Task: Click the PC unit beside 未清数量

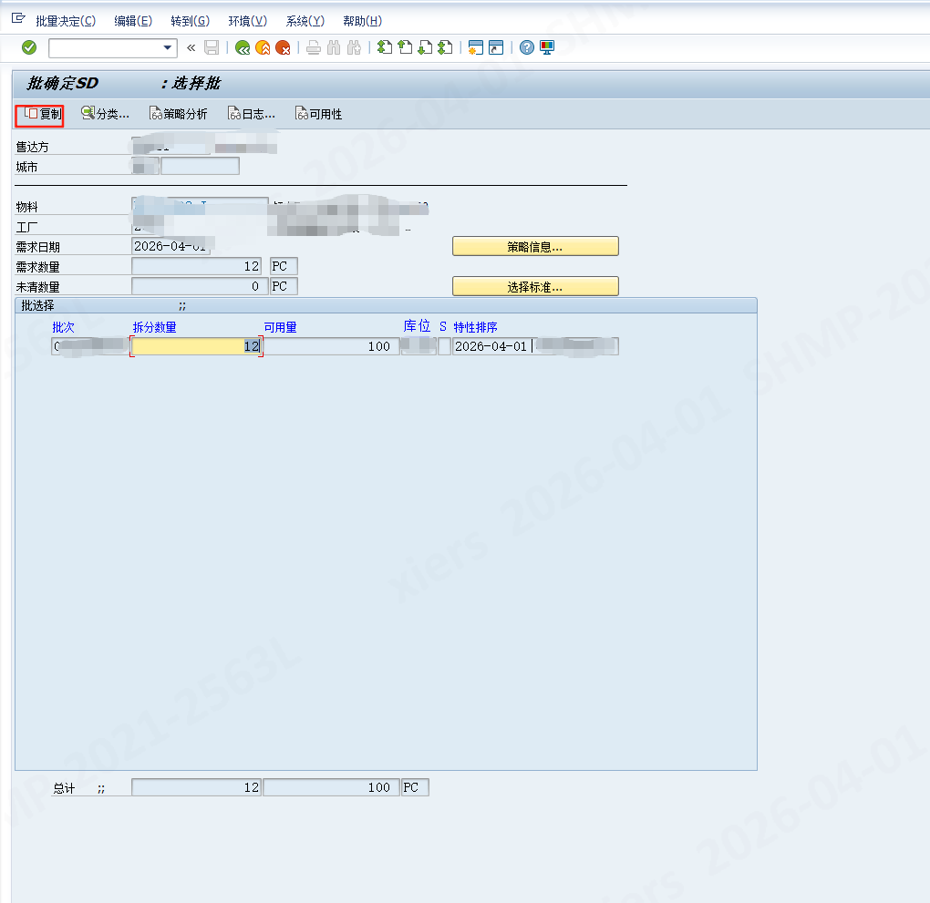Action: click(284, 286)
